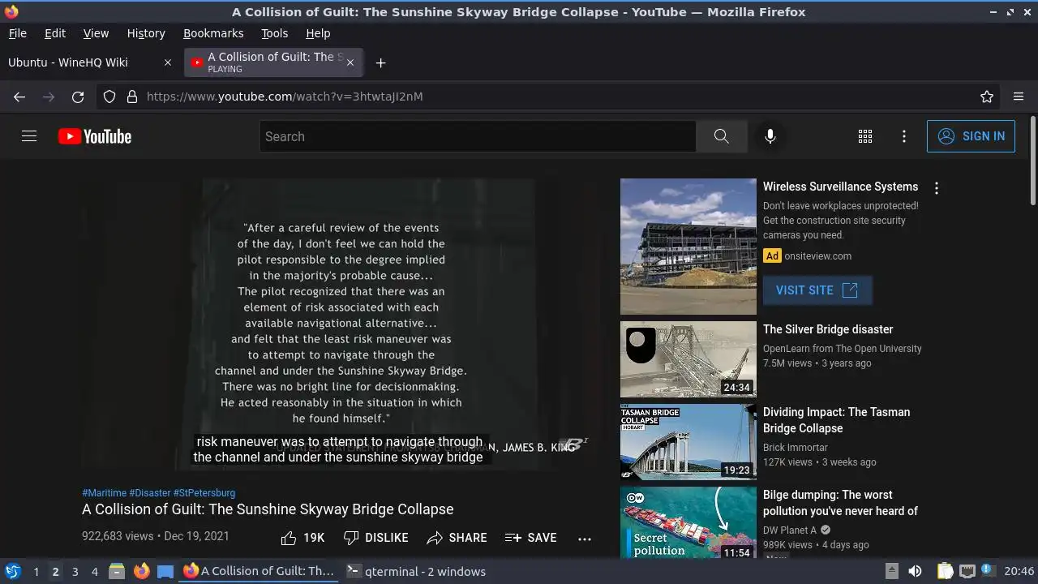Launch file manager from the panel

pyautogui.click(x=117, y=571)
